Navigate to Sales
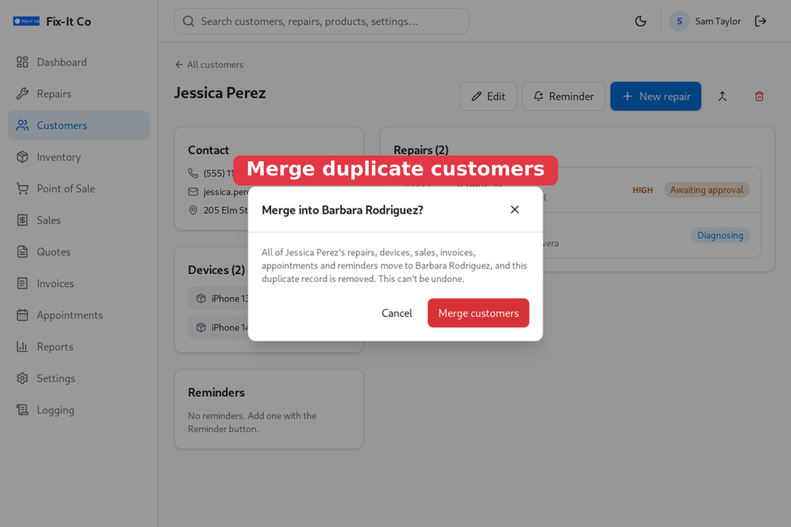Screen dimensions: 791x527 [x=78, y=221]
